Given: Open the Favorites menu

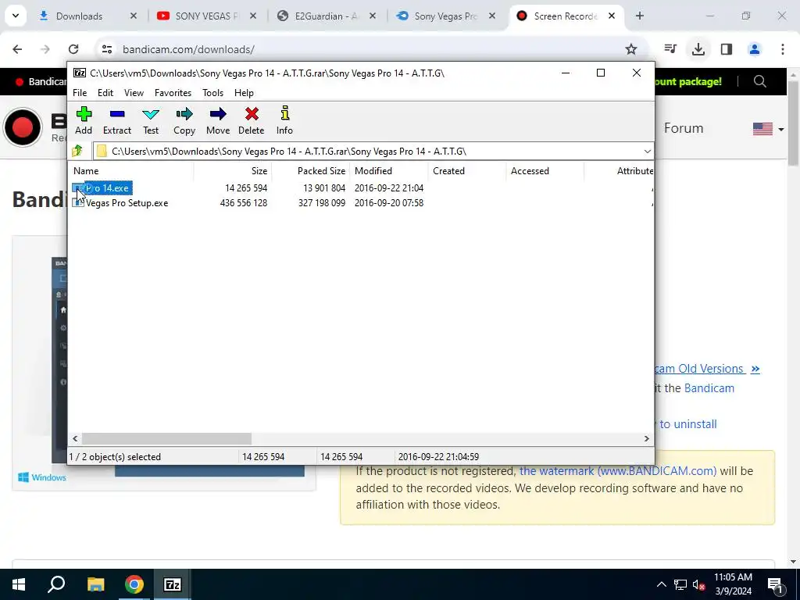Looking at the screenshot, I should click(173, 93).
